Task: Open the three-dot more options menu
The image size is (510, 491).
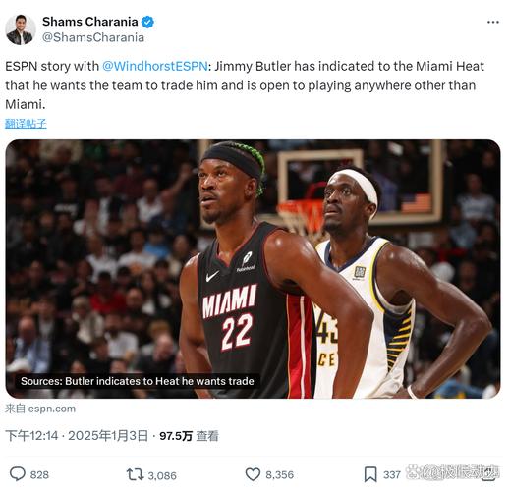Action: point(492,23)
